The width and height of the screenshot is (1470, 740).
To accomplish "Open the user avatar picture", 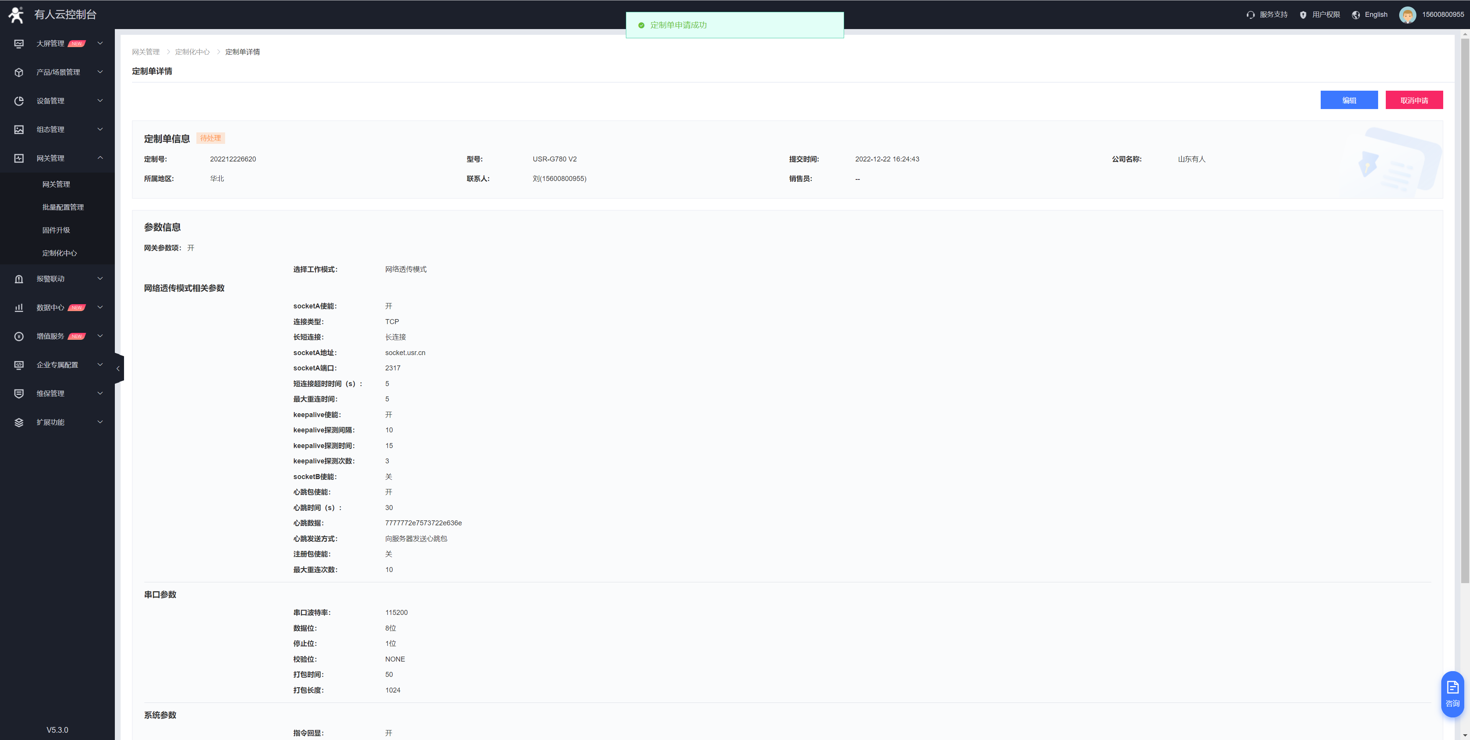I will pyautogui.click(x=1407, y=15).
